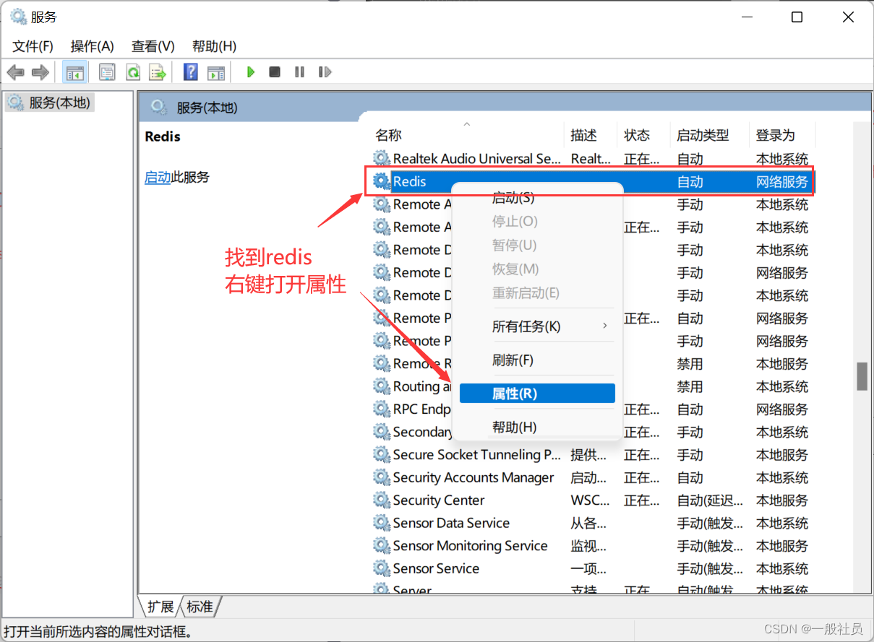Viewport: 874px width, 642px height.
Task: Switch to the 标准 tab
Action: [x=200, y=606]
